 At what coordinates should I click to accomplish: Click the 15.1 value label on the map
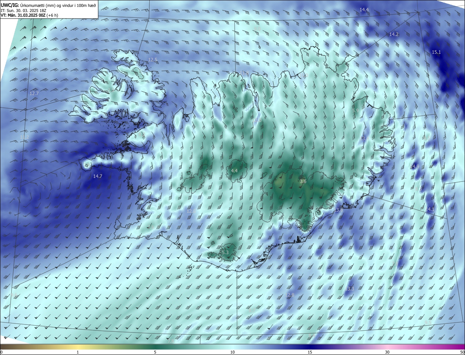pos(436,52)
